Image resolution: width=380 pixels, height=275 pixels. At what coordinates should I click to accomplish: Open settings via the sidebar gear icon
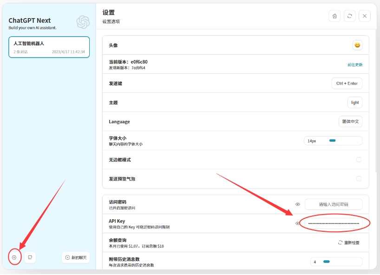(14, 257)
